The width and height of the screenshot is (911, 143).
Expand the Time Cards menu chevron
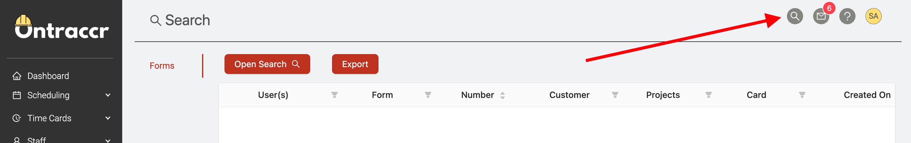108,118
